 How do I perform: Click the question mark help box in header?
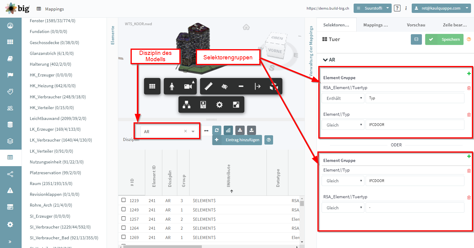397,8
